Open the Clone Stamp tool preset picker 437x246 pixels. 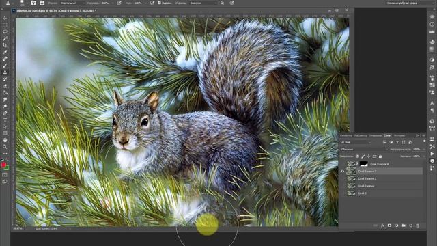coord(8,3)
